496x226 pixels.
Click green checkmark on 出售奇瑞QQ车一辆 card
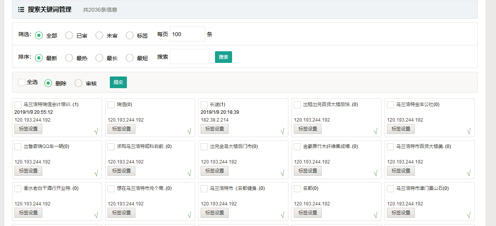[x=96, y=173]
